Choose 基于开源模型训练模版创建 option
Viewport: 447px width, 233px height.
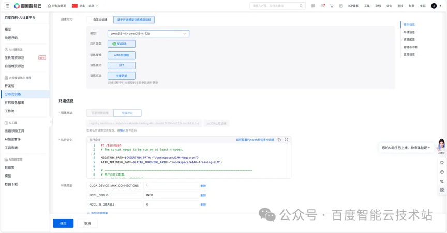tap(134, 19)
